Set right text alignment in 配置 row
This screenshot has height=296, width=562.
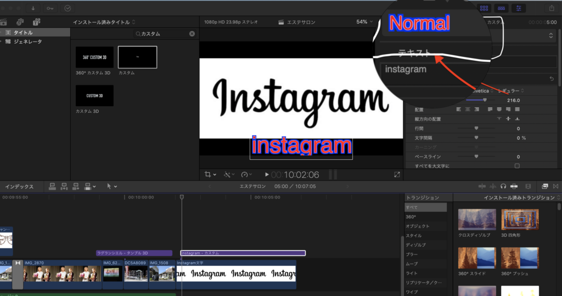click(x=477, y=109)
